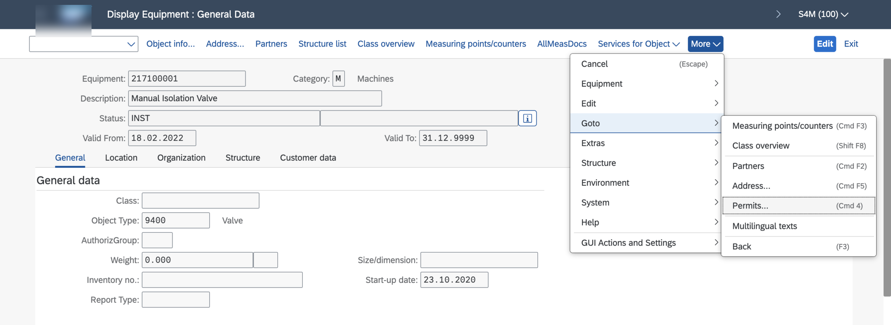Click the Weight value field

click(x=197, y=260)
